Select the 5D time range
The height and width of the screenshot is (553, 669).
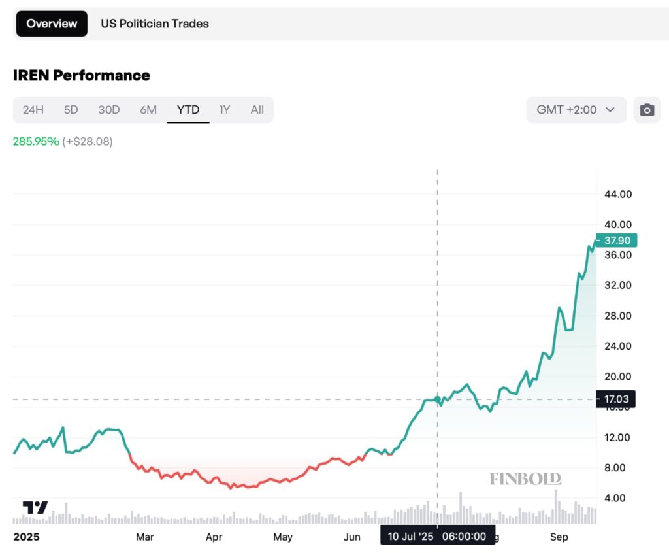pyautogui.click(x=71, y=110)
